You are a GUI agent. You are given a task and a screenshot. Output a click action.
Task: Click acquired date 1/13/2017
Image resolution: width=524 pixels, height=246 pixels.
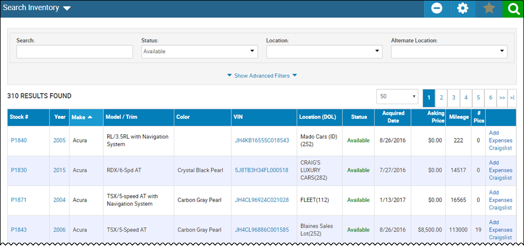coord(393,200)
